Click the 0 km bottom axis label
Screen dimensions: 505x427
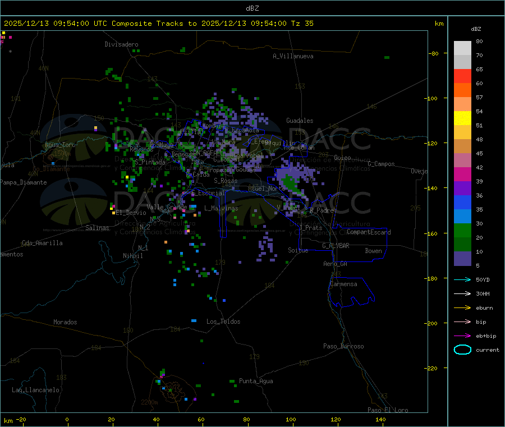pyautogui.click(x=67, y=420)
